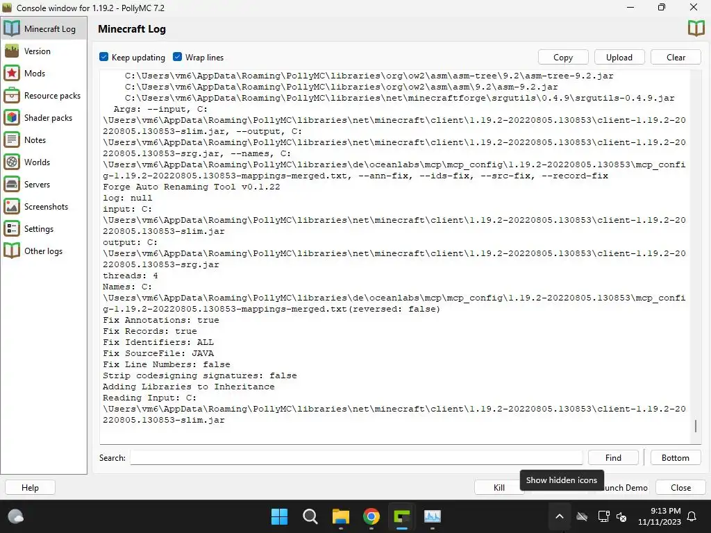Click the PollyMC taskbar icon

pyautogui.click(x=402, y=516)
